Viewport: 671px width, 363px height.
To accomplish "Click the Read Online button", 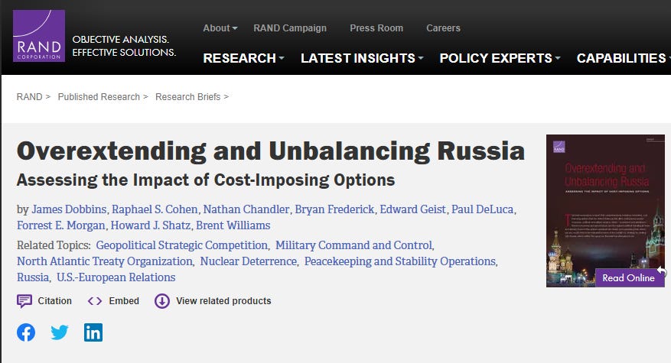I will pos(629,278).
